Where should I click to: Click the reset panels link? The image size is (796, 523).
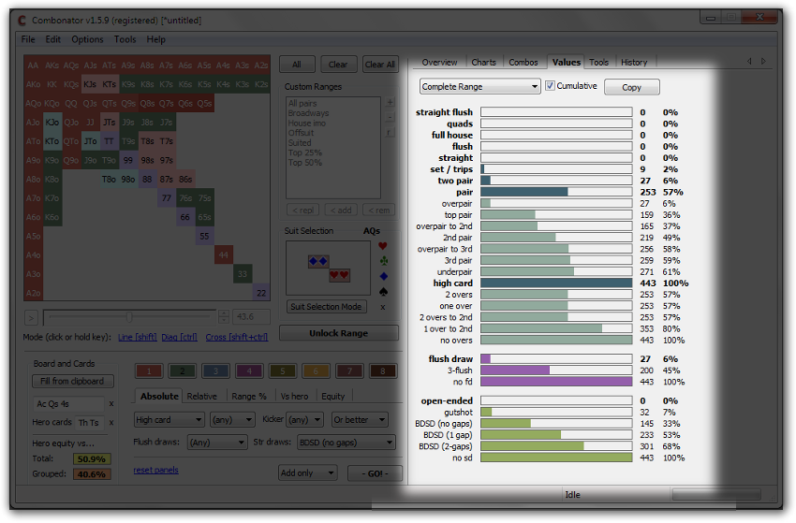155,470
